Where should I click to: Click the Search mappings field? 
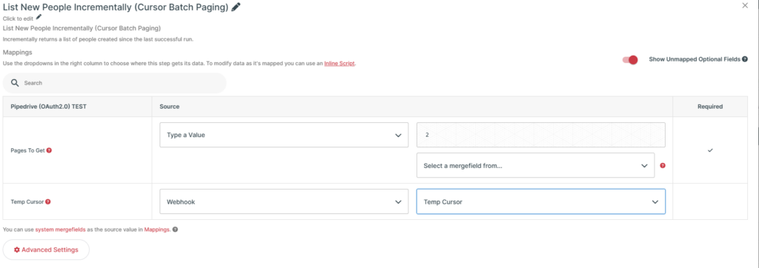(x=114, y=83)
